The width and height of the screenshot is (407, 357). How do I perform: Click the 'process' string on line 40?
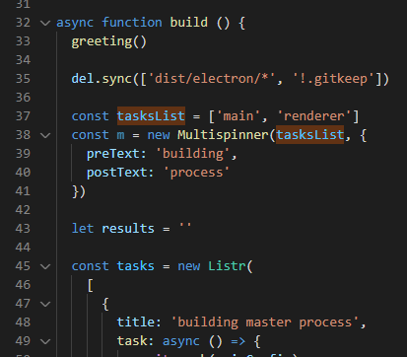(x=196, y=173)
